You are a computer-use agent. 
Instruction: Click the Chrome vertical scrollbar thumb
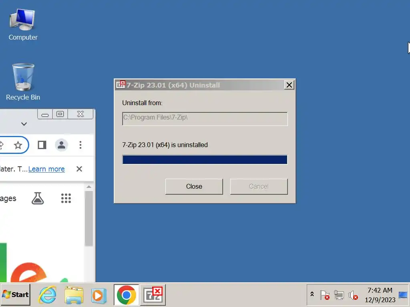click(89, 219)
